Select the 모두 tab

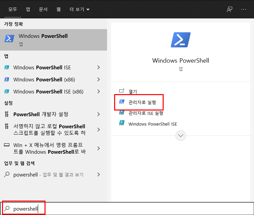pos(13,9)
